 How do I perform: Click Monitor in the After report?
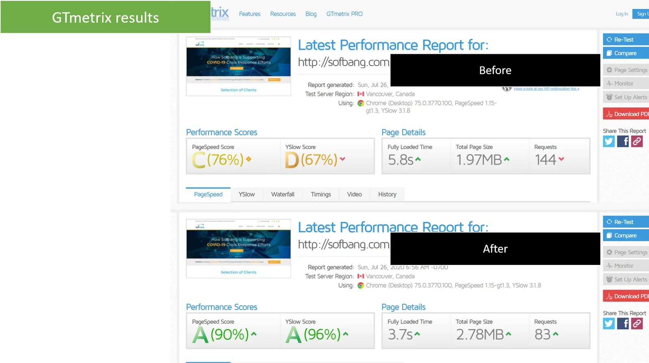[x=626, y=266]
